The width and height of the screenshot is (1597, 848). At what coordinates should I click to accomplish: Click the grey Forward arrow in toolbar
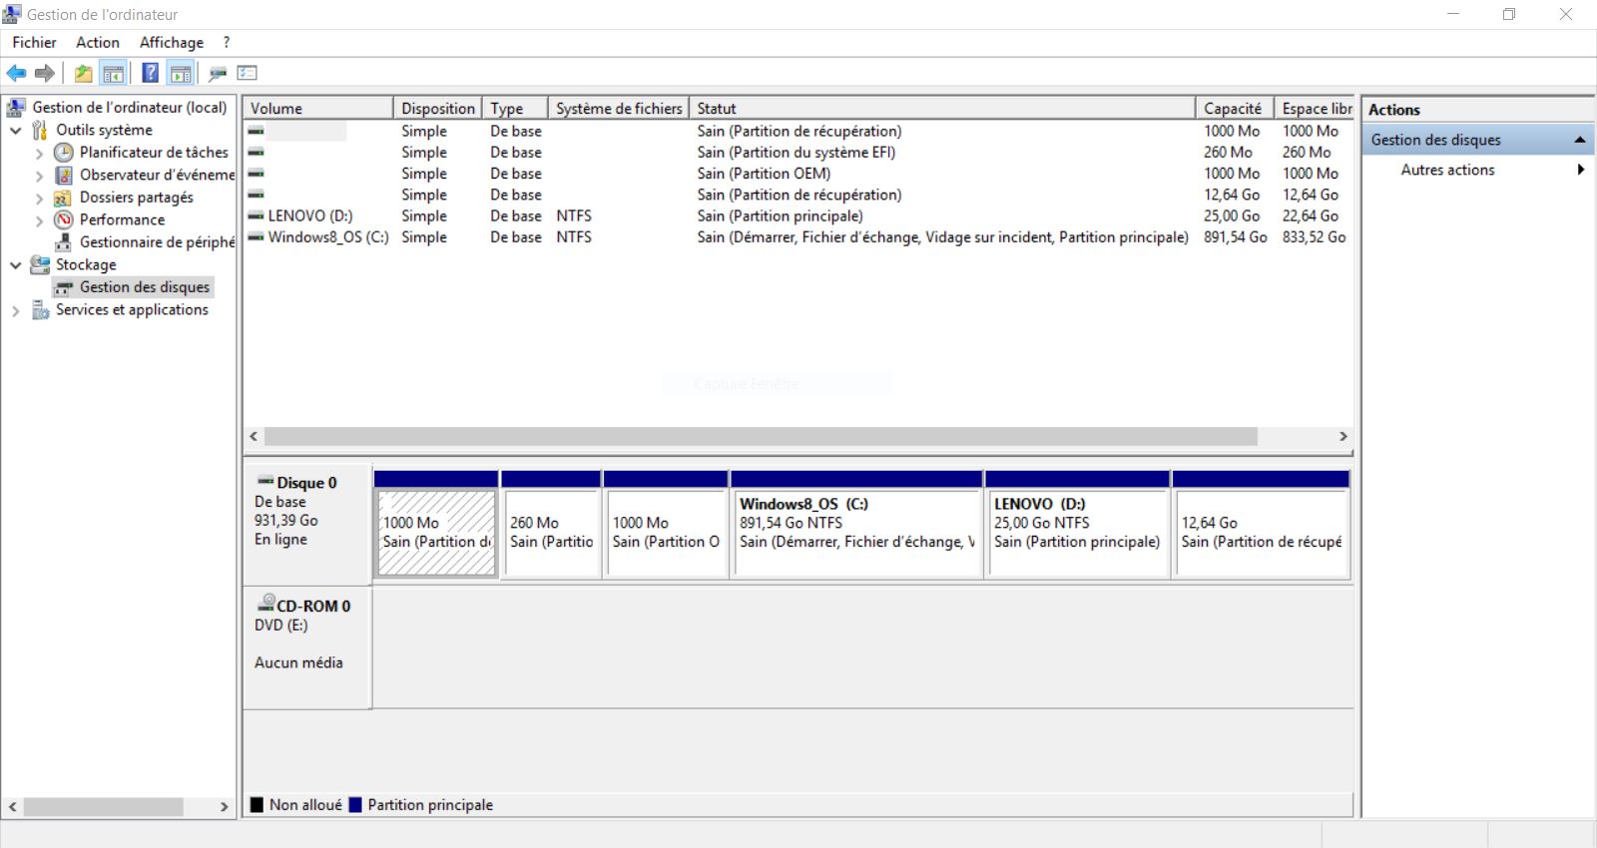[44, 73]
